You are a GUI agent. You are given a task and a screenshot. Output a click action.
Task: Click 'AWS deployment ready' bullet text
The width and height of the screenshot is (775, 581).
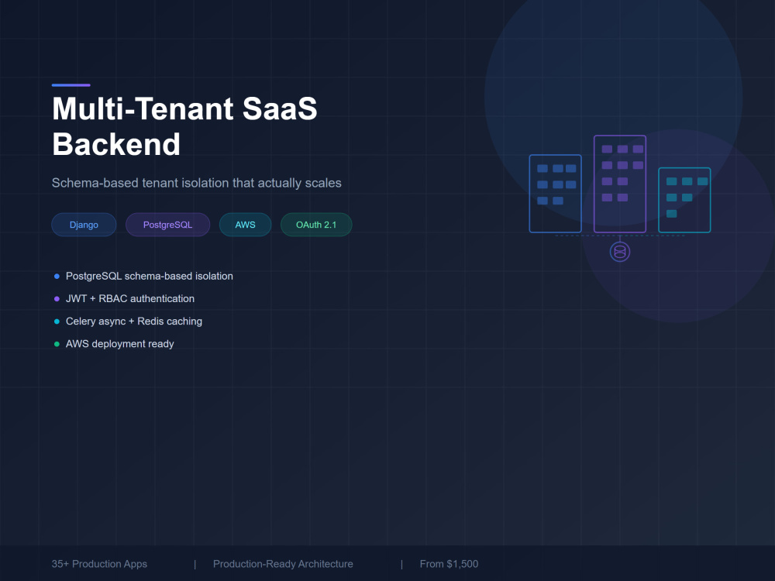click(x=119, y=344)
